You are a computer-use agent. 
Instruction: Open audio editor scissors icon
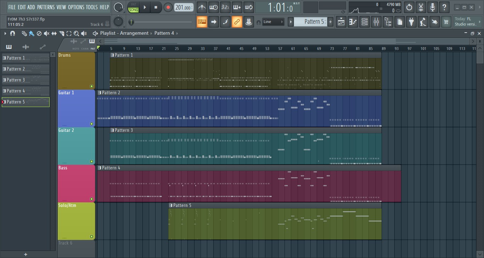coord(421,7)
